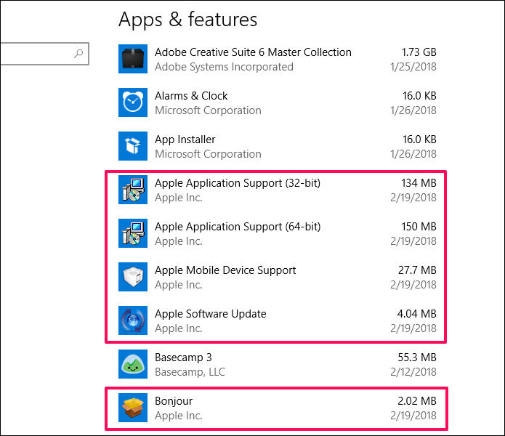Click the 4.04 MB size value
The image size is (505, 436).
[417, 314]
